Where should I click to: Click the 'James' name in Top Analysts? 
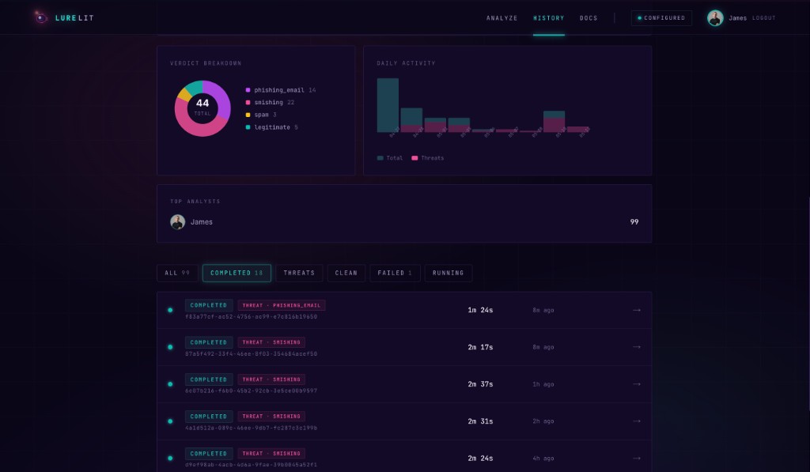202,222
